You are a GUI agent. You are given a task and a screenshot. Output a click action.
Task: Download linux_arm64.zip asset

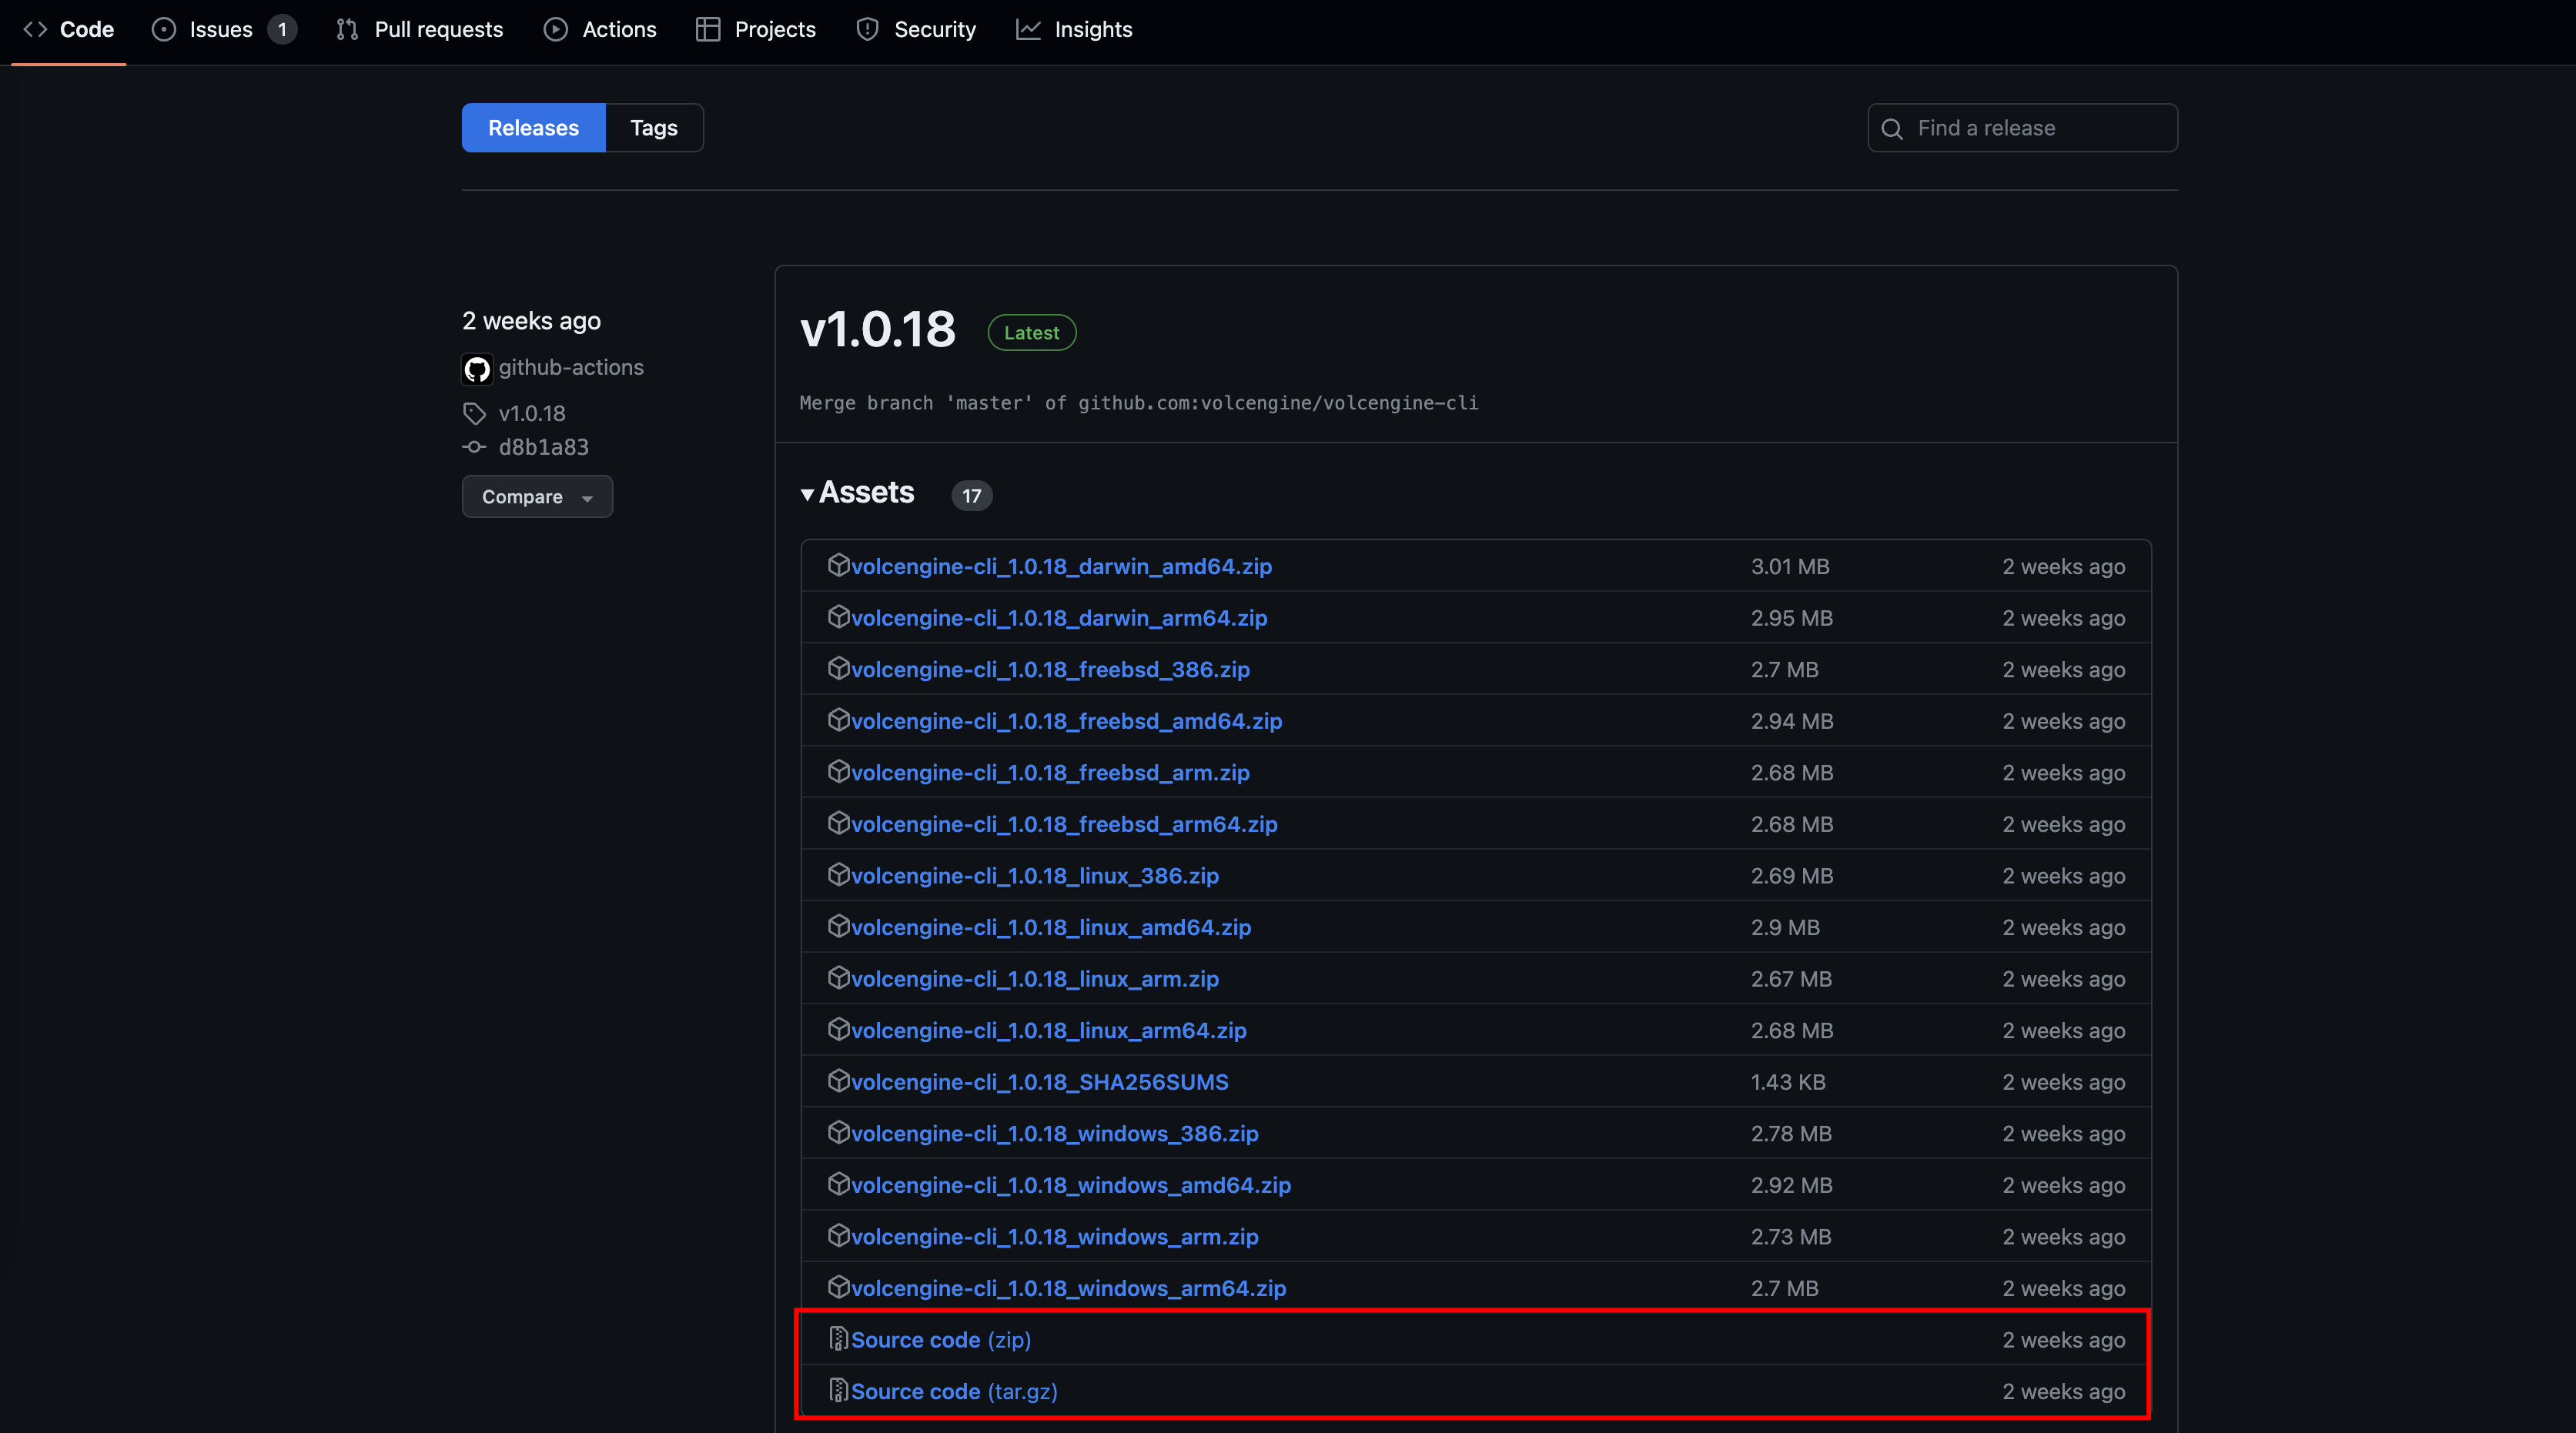click(1049, 1031)
